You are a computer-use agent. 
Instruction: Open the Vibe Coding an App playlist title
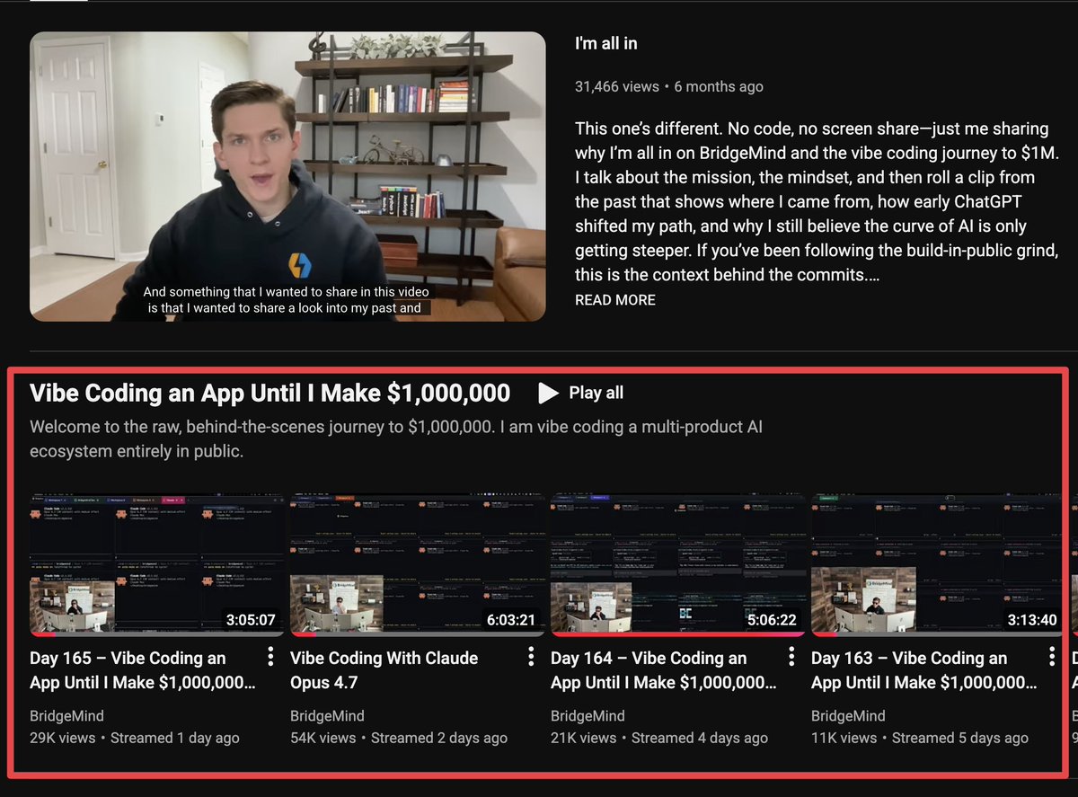point(270,393)
